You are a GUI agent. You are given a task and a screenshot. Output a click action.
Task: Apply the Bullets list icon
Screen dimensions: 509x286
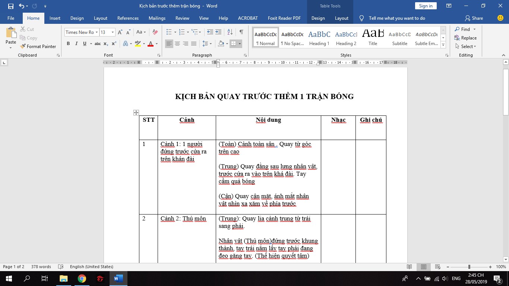(169, 32)
